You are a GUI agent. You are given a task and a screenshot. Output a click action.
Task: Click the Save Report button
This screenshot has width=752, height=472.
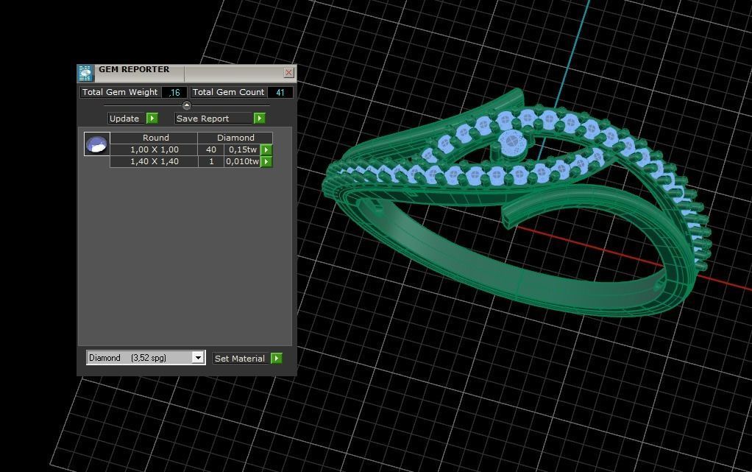213,119
